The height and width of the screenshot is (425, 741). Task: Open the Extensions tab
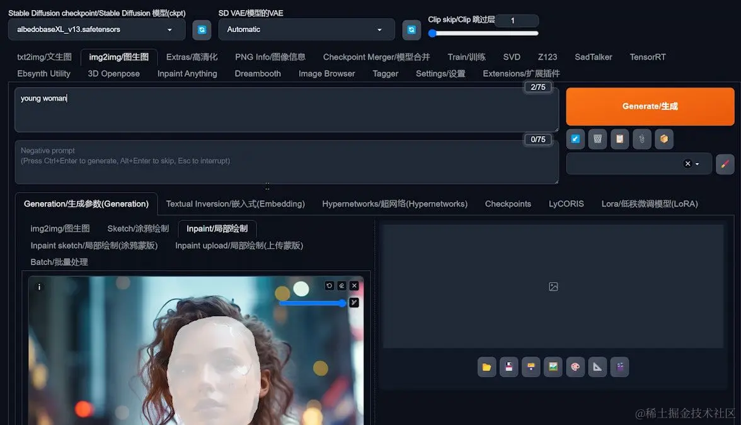tap(521, 74)
